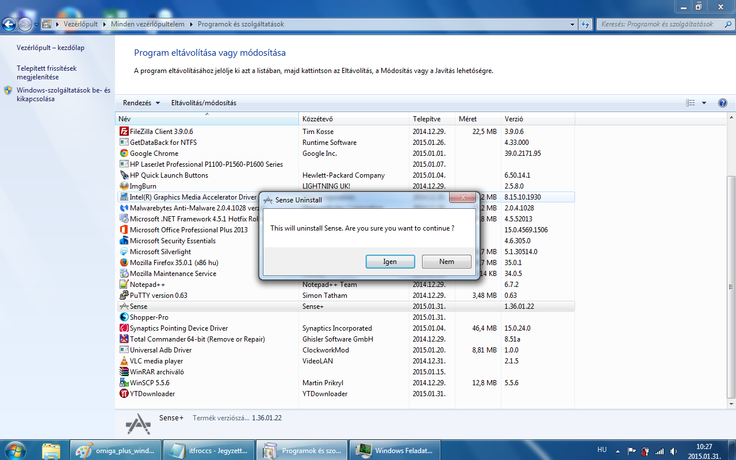736x460 pixels.
Task: Click the YTDownloader icon in the list
Action: 124,394
